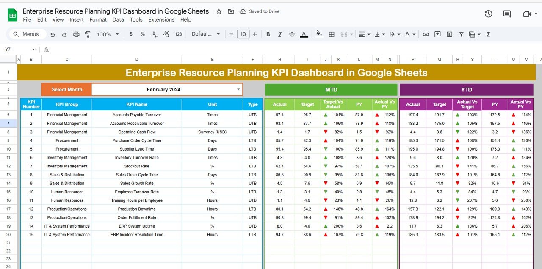Open the Tools menu
Image resolution: width=542 pixels, height=269 pixels.
(136, 20)
